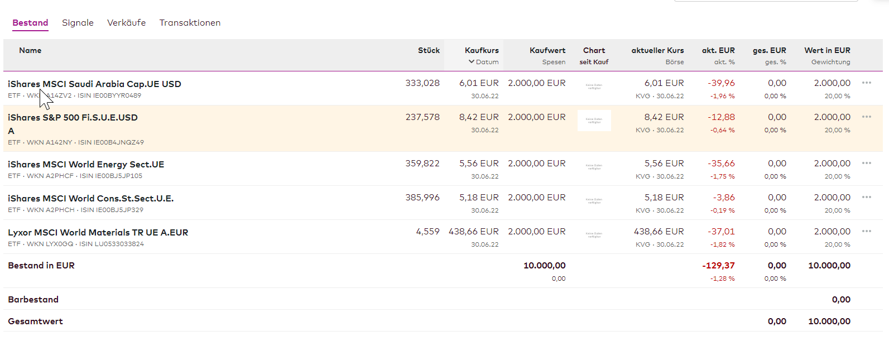The image size is (889, 341).
Task: Open iShares MSCI Saudi Arabia Cap.UE USD link
Action: [94, 84]
